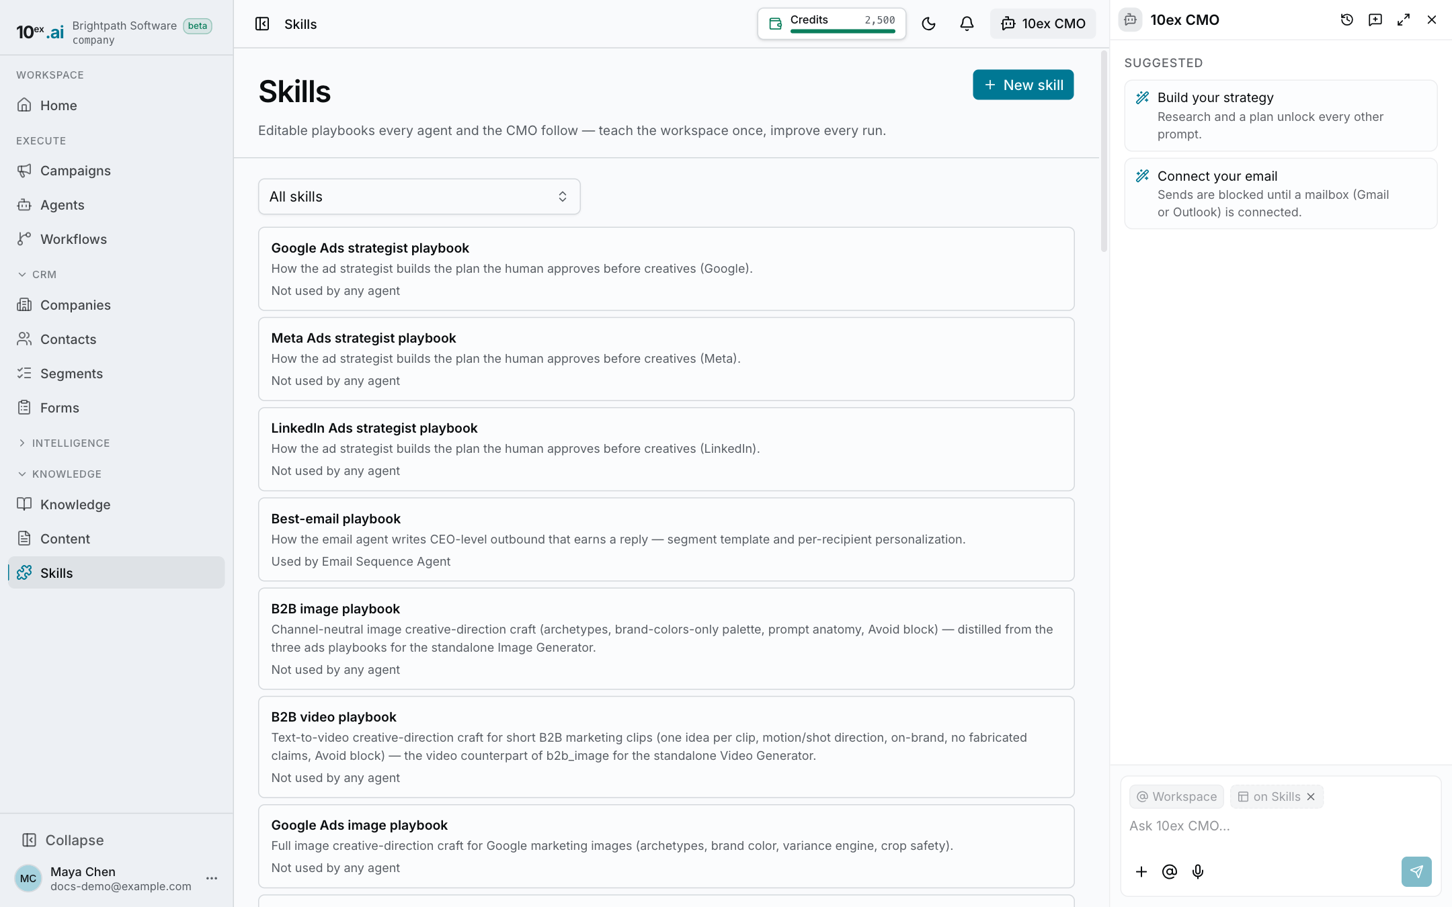Toggle the sidebar panel icon beside Skills title
This screenshot has height=907, width=1452.
coord(262,24)
